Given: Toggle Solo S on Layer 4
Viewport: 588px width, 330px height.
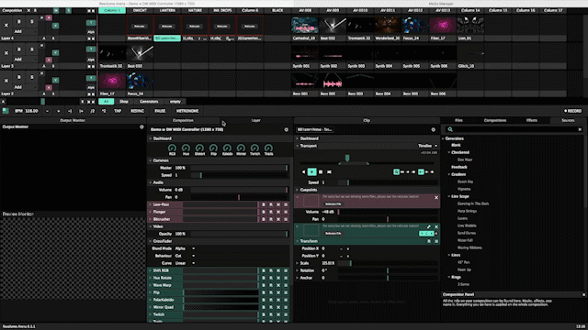Looking at the screenshot, I should coord(32,22).
